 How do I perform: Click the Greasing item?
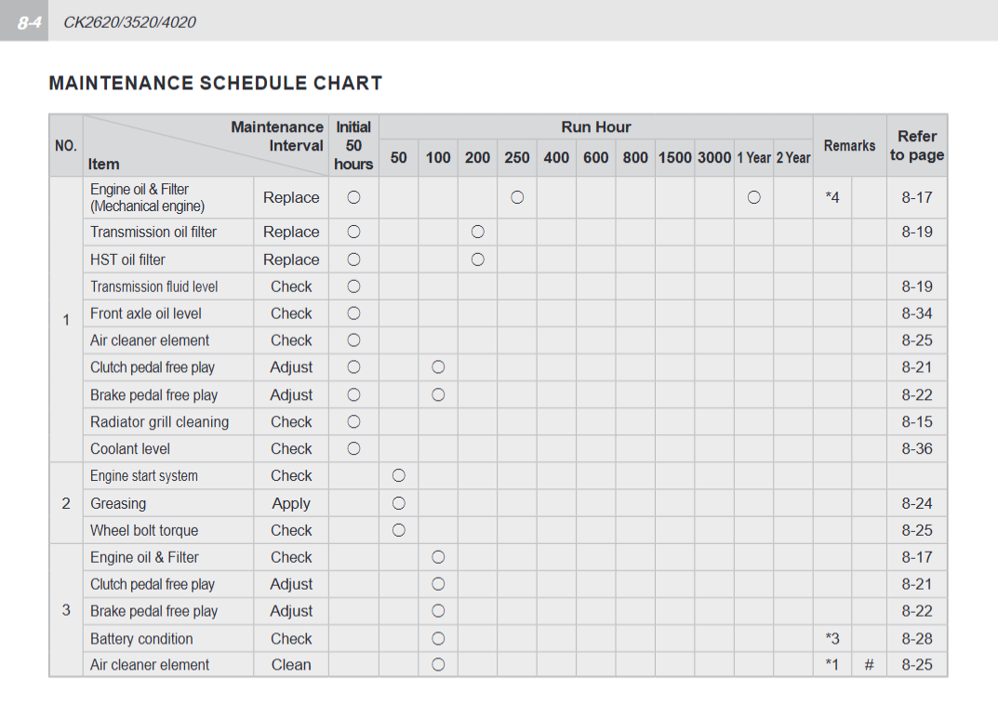[118, 504]
